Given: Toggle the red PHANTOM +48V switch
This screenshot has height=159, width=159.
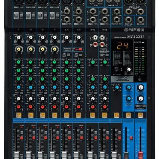Looking at the screenshot, I should tap(80, 49).
